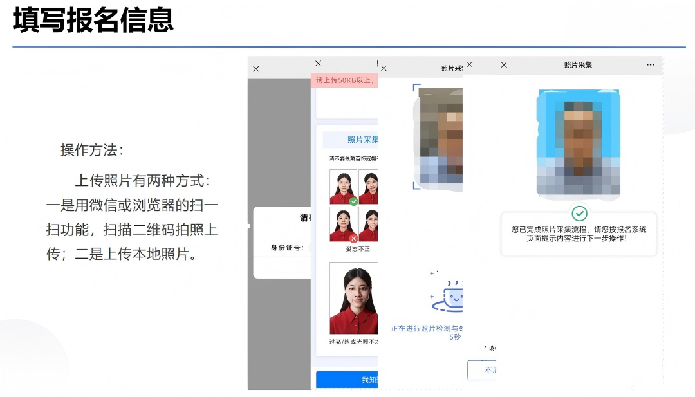Select the top-left correct sample photo
Image resolution: width=695 pixels, height=397 pixels.
(343, 187)
